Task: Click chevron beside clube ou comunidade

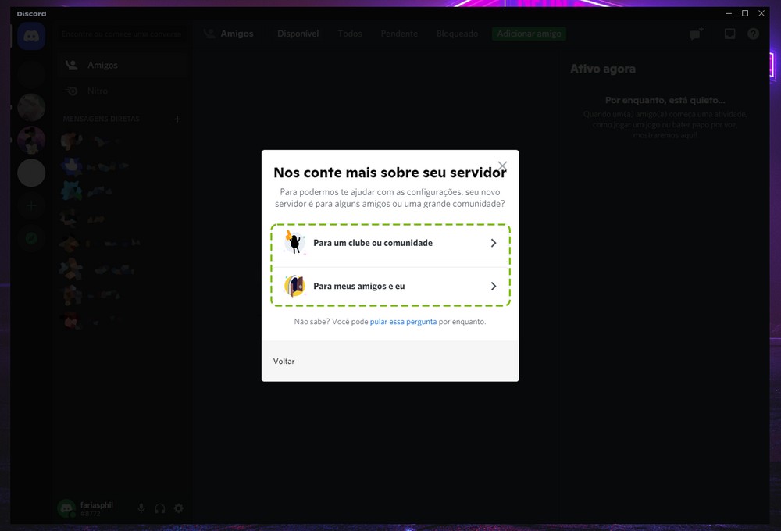Action: pyautogui.click(x=493, y=243)
